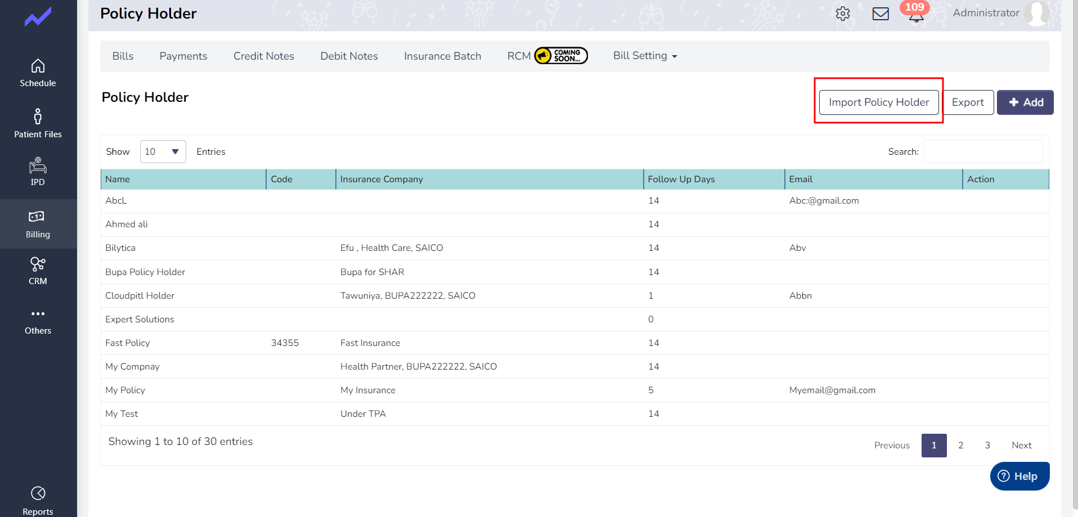Open the Schedule sidebar section
The width and height of the screenshot is (1078, 517).
click(x=38, y=73)
